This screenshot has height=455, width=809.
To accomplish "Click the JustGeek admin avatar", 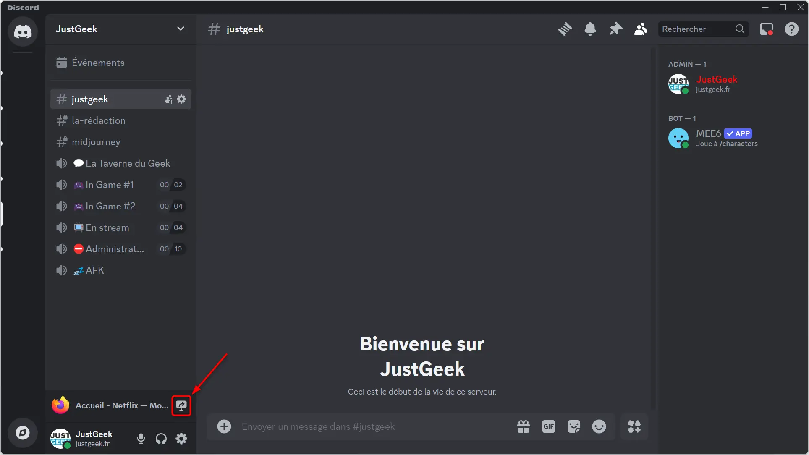I will [678, 84].
